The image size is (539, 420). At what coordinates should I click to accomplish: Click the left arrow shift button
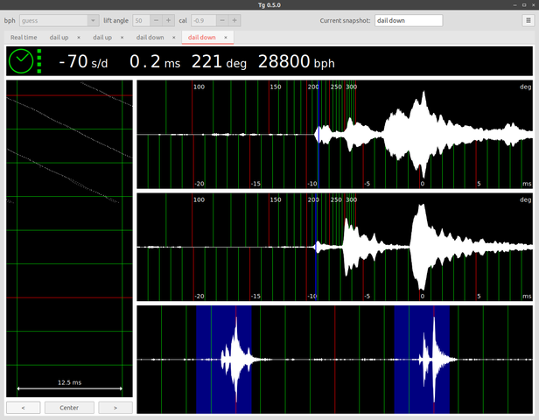pos(23,408)
